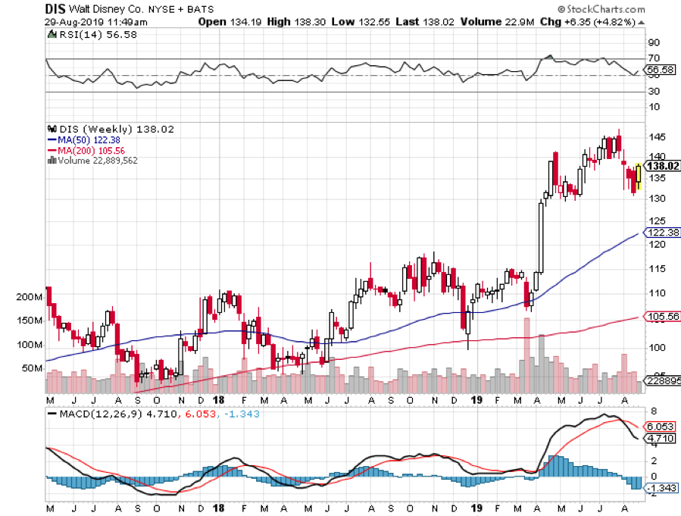The width and height of the screenshot is (681, 516).
Task: Click the 145 price axis label
Action: click(x=657, y=137)
